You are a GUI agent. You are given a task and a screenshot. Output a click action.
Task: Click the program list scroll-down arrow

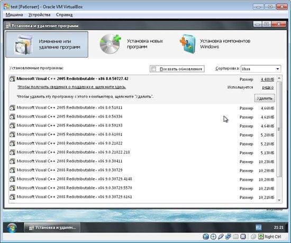click(279, 200)
